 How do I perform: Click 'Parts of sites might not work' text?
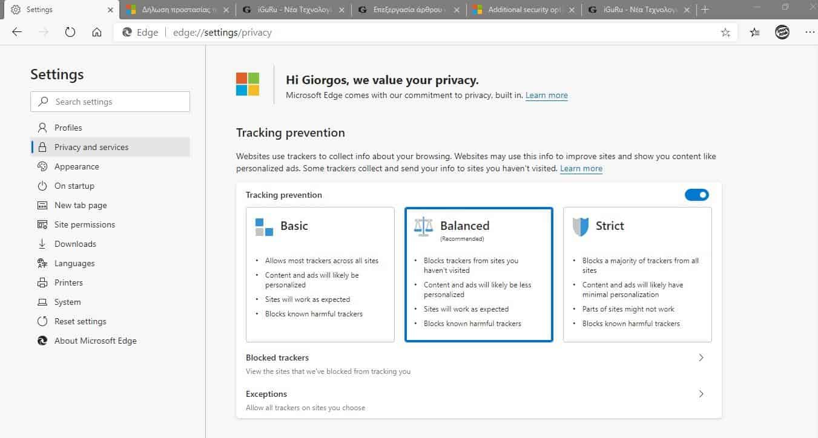628,309
